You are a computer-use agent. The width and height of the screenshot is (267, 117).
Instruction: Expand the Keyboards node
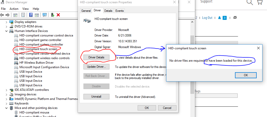point(7,103)
